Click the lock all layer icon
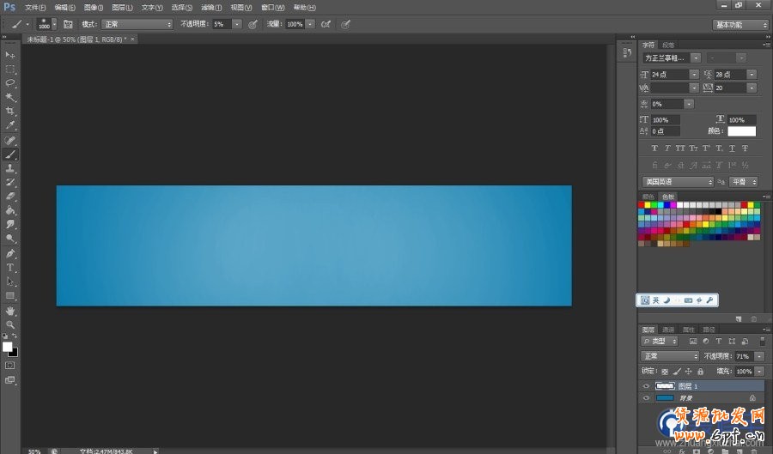Image resolution: width=773 pixels, height=454 pixels. (701, 372)
